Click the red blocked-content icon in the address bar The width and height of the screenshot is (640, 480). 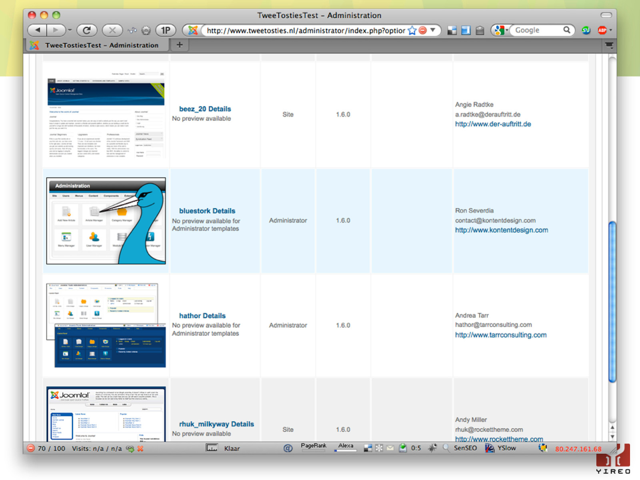click(x=423, y=30)
